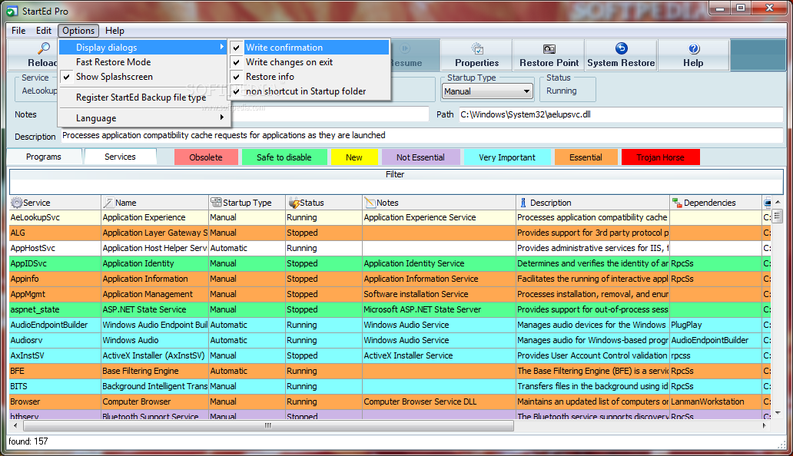Click the System Restore toolbar icon

tap(621, 48)
